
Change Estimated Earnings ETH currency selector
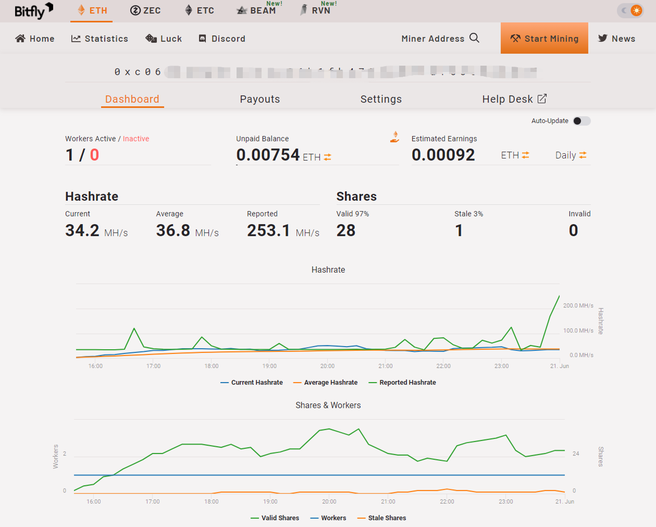coord(515,155)
